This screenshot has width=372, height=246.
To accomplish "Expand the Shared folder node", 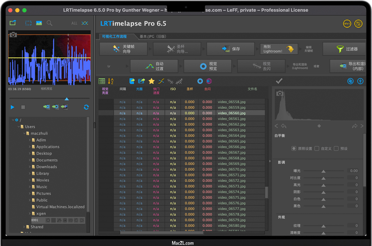I will (24, 227).
